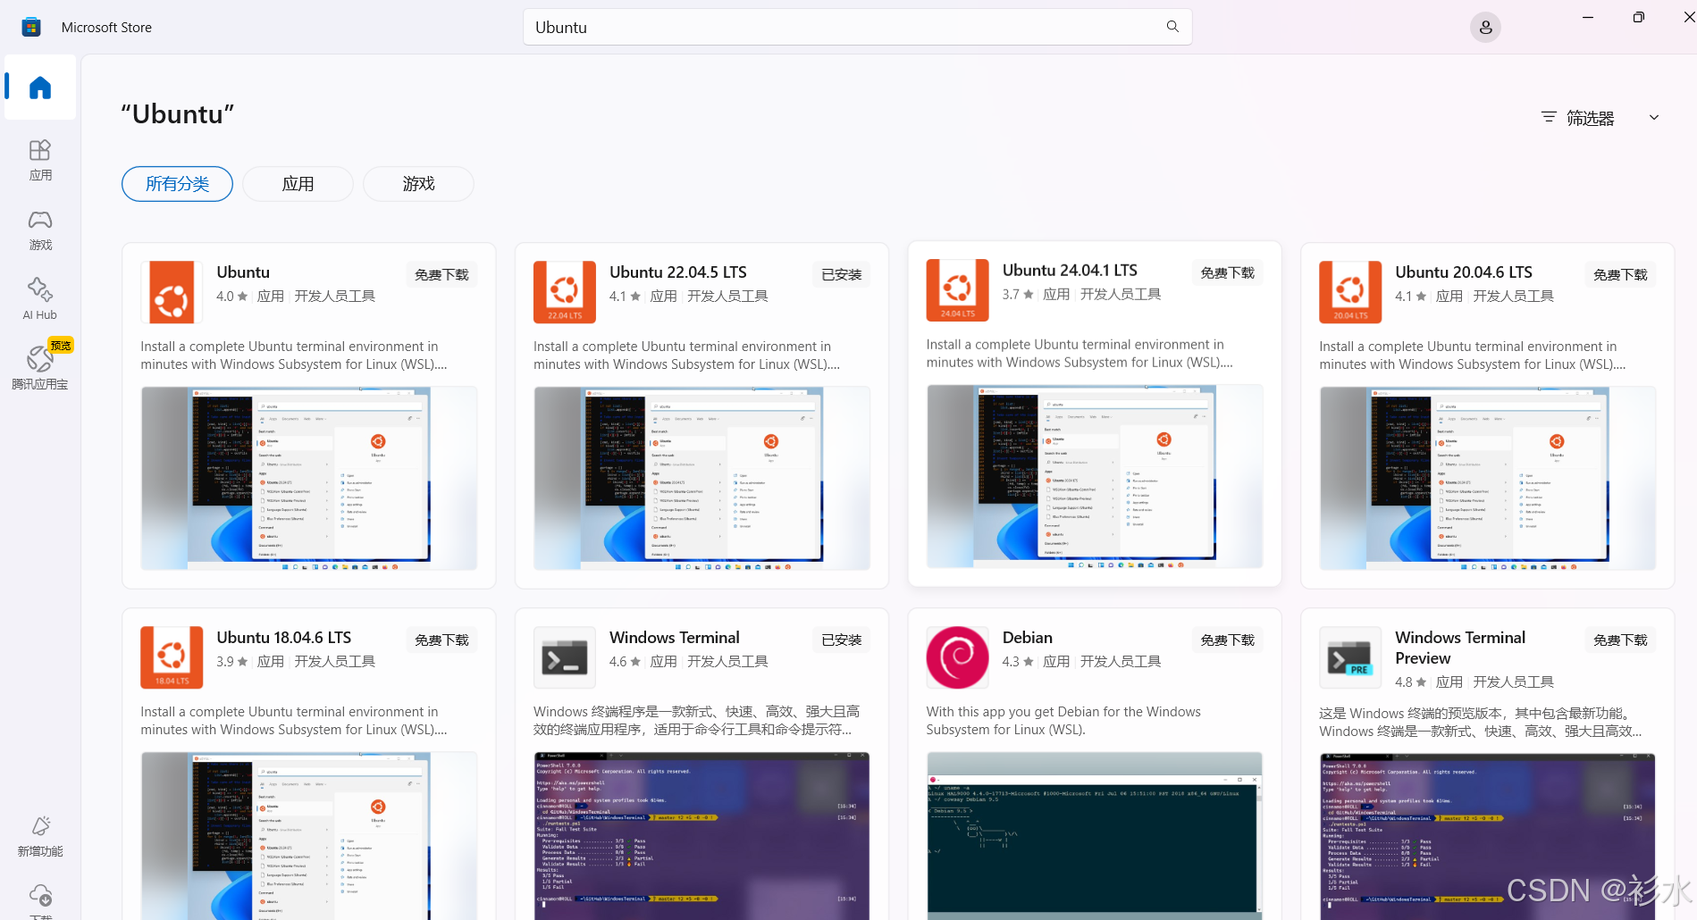Click the Windows Terminal Preview icon

(1350, 657)
